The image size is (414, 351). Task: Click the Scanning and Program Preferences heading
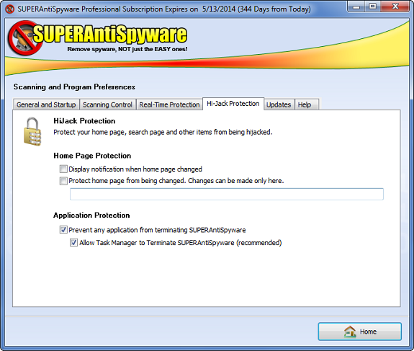tap(74, 87)
